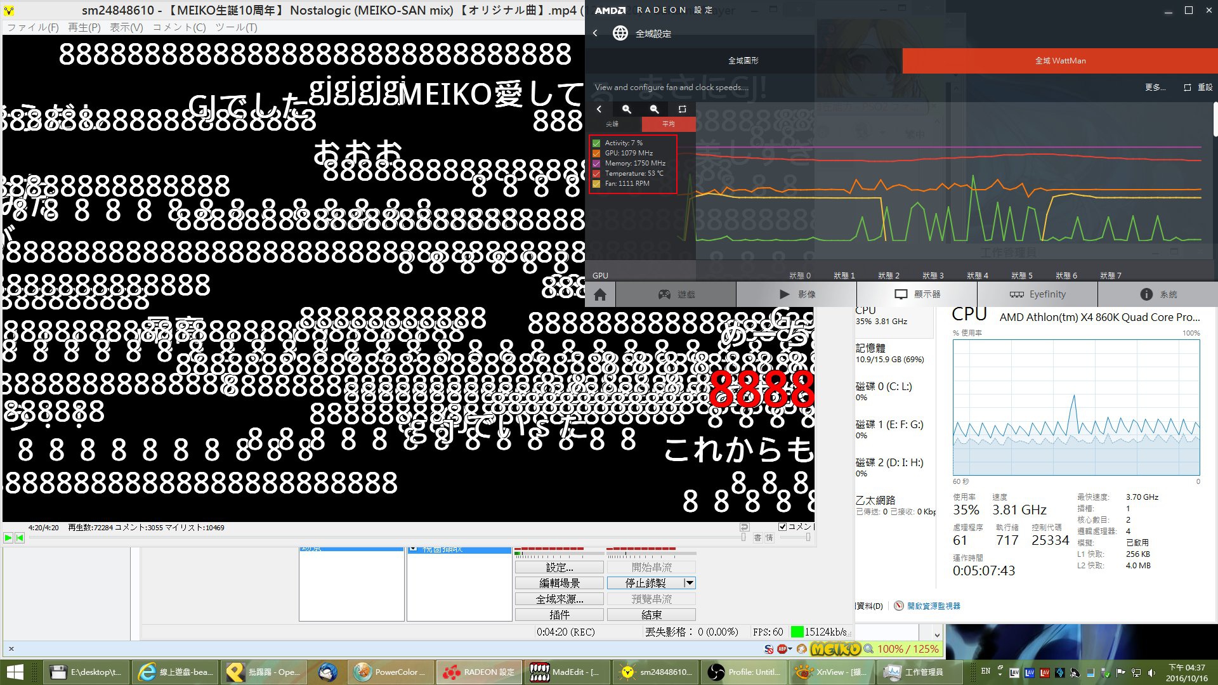Click the Windows Start button
Viewport: 1218px width, 685px height.
click(15, 672)
